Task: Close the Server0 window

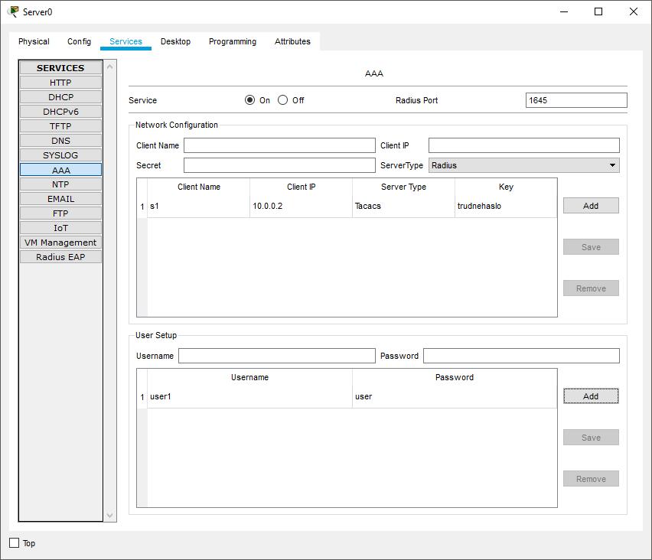Action: [x=634, y=11]
